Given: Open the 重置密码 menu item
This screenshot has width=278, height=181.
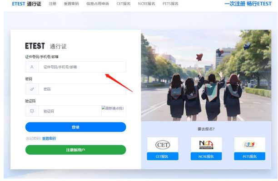Looking at the screenshot, I should pos(71,4).
